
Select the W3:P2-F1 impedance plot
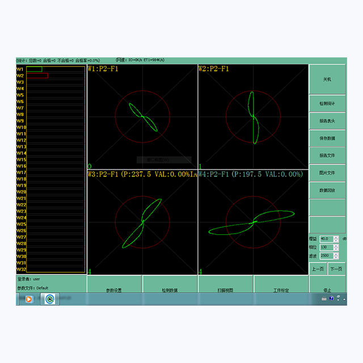coord(142,222)
